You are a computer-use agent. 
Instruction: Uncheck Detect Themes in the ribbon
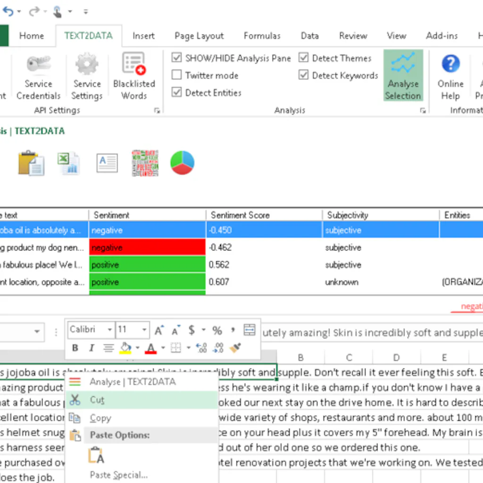[x=304, y=58]
